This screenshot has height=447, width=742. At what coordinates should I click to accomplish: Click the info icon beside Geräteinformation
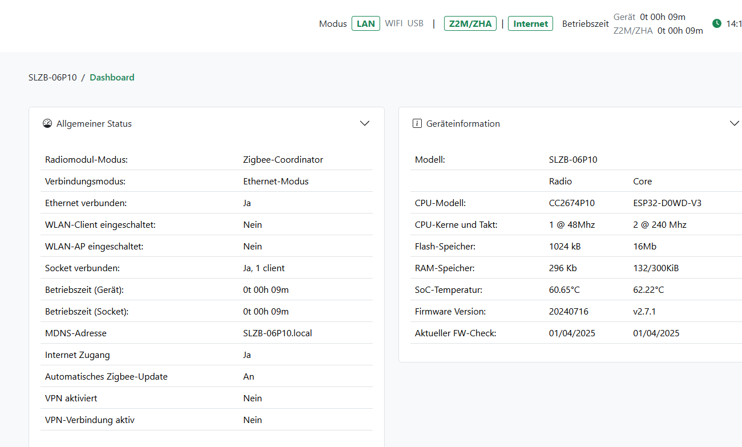point(417,123)
